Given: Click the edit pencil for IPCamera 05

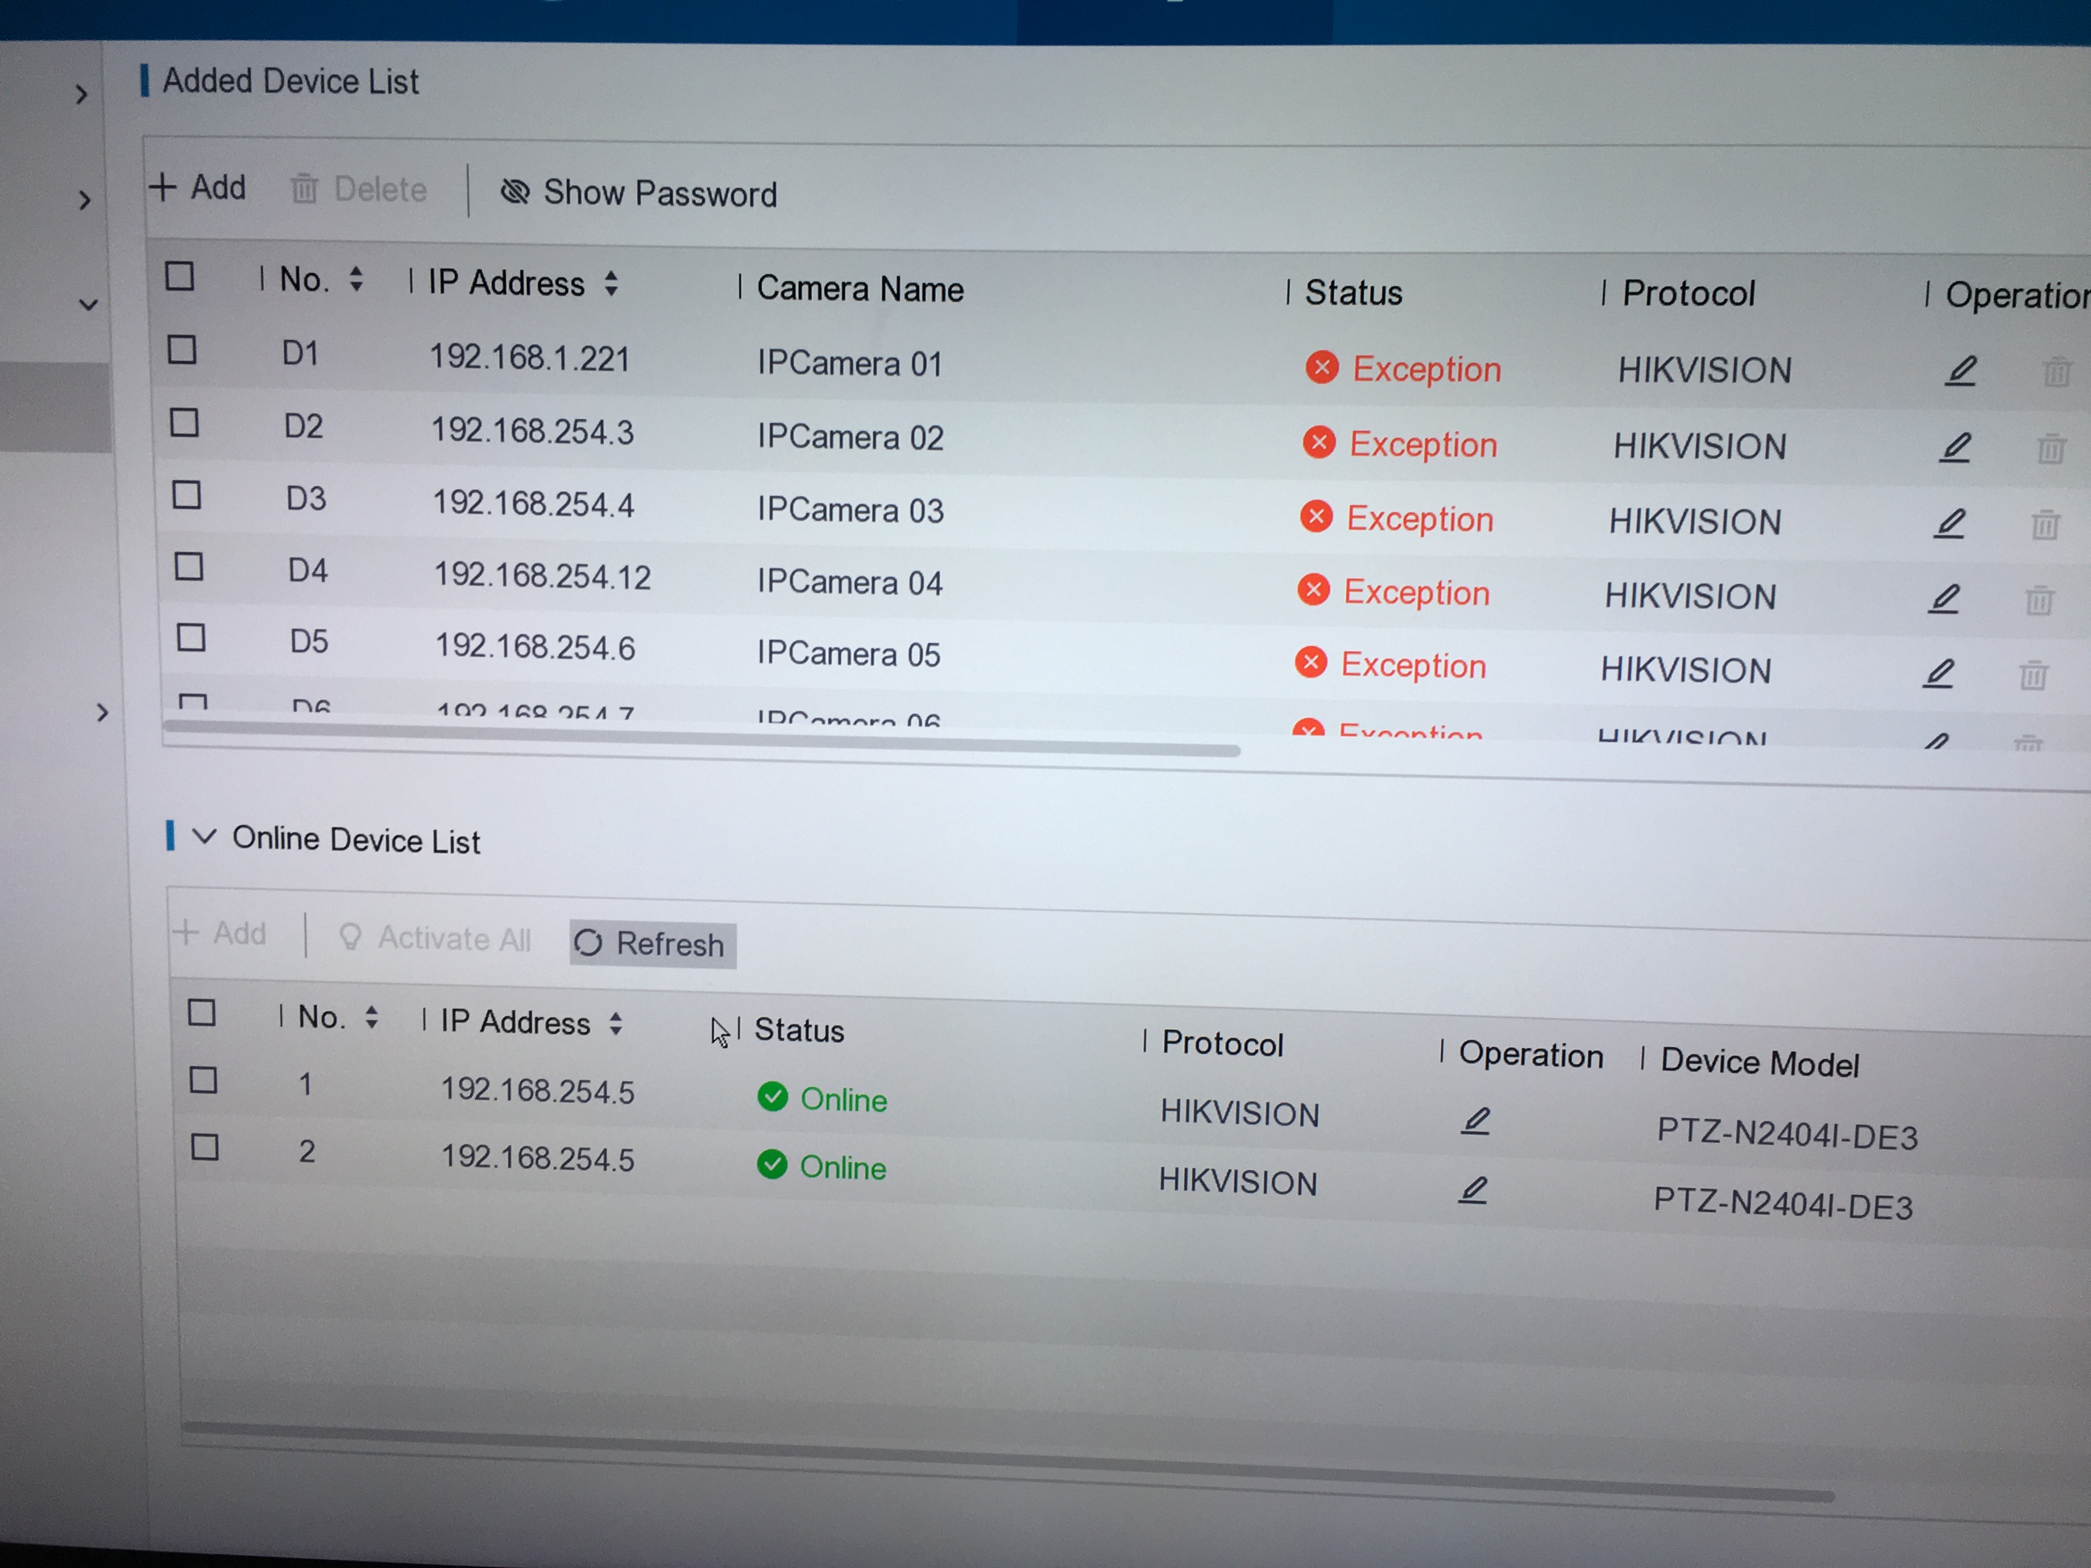Looking at the screenshot, I should [1938, 673].
